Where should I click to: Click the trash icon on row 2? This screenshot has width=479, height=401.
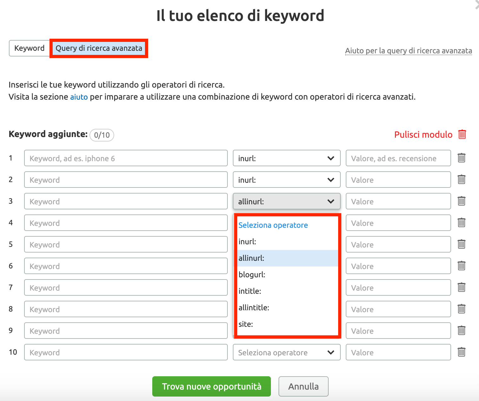[x=461, y=179]
